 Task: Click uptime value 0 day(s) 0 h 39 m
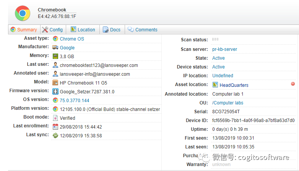coord(230,129)
